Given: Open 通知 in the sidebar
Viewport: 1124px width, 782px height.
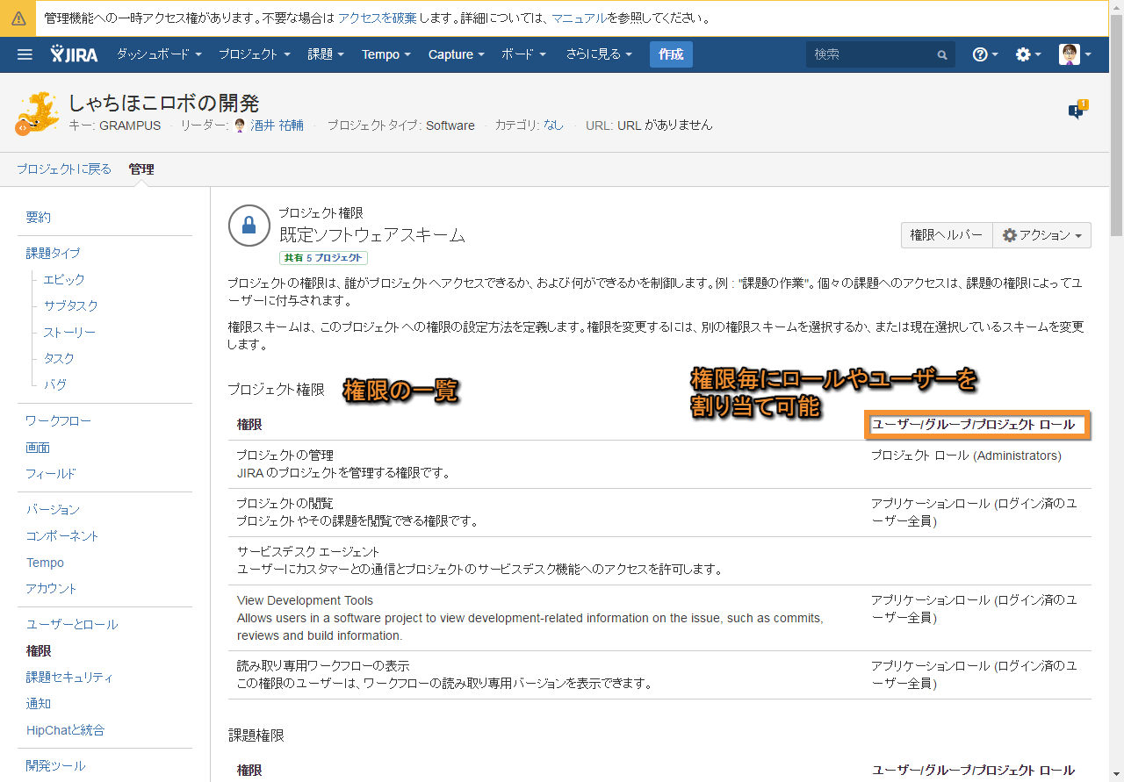Looking at the screenshot, I should coord(39,704).
